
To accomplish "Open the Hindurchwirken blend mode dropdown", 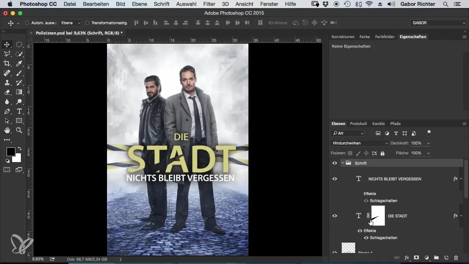I will pos(359,143).
